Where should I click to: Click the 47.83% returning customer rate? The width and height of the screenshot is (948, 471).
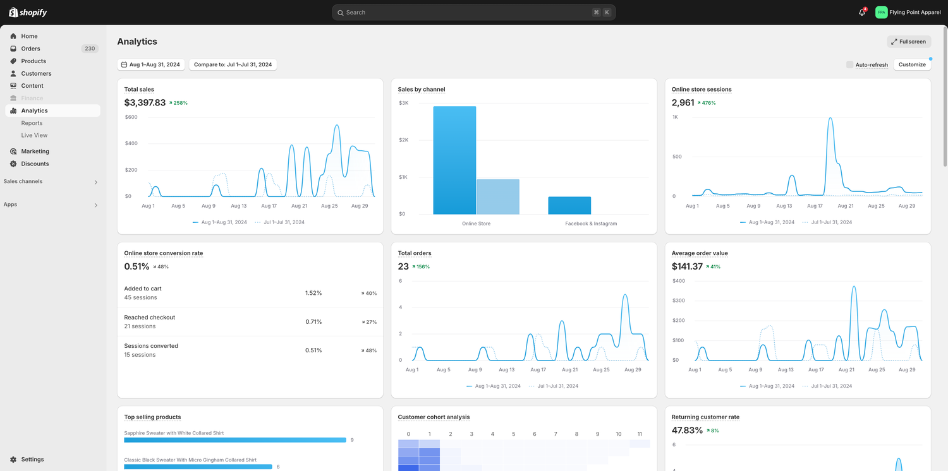[687, 431]
